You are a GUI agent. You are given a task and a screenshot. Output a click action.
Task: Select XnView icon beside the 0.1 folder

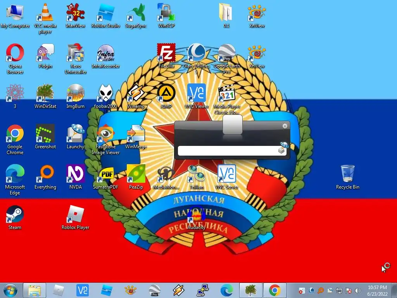(x=257, y=16)
